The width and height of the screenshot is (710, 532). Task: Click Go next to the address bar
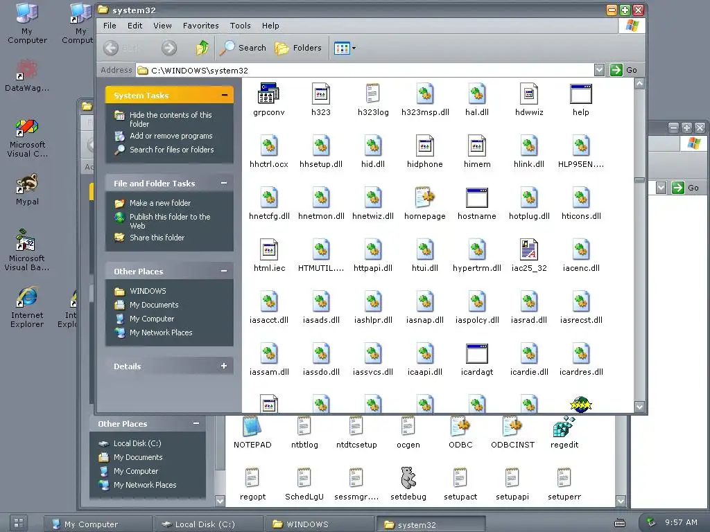(624, 70)
